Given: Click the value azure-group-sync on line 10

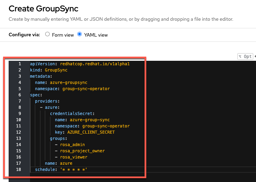Looking at the screenshot, I should coord(90,120).
